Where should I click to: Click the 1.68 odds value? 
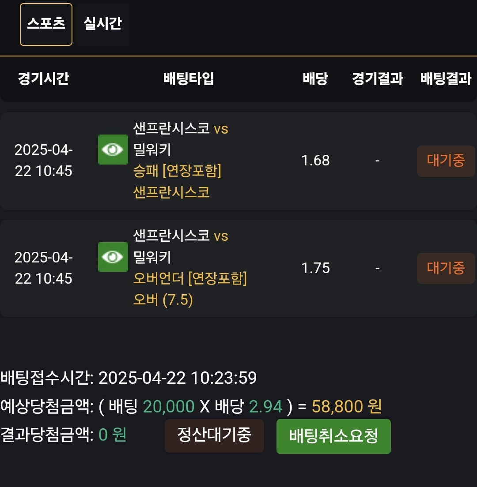315,161
